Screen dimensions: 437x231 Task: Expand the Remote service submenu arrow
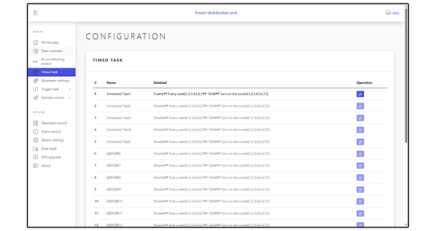click(71, 98)
